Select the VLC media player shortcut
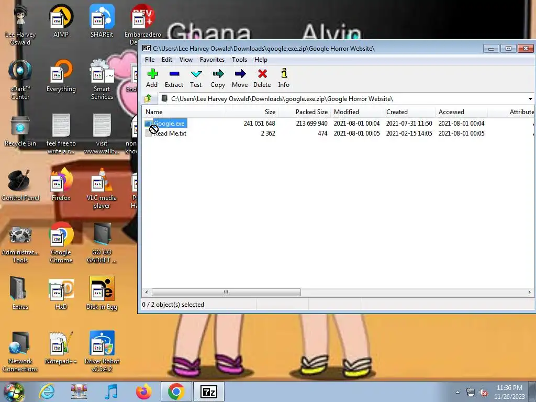The width and height of the screenshot is (536, 402). click(102, 188)
